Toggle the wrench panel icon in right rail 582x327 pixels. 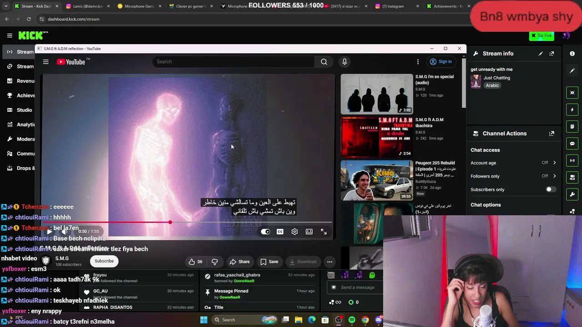tap(572, 194)
